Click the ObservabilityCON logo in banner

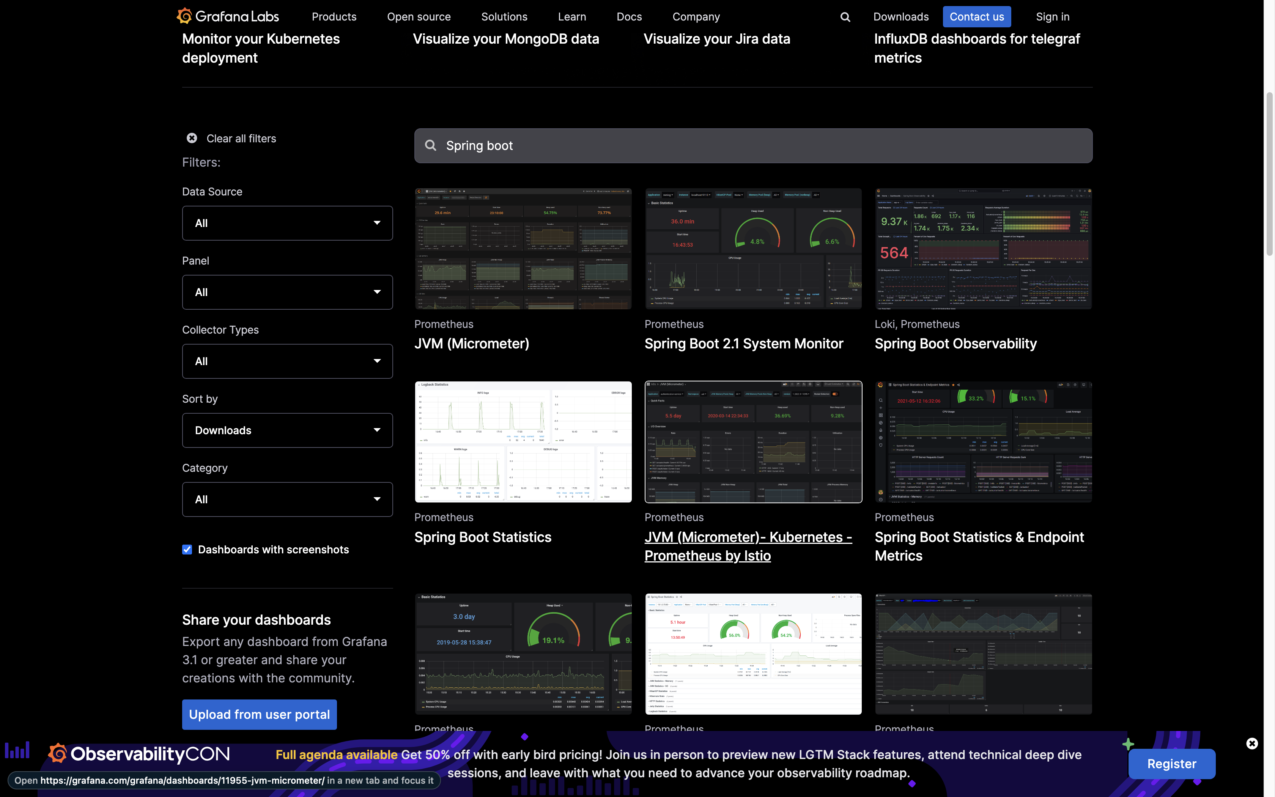[139, 754]
